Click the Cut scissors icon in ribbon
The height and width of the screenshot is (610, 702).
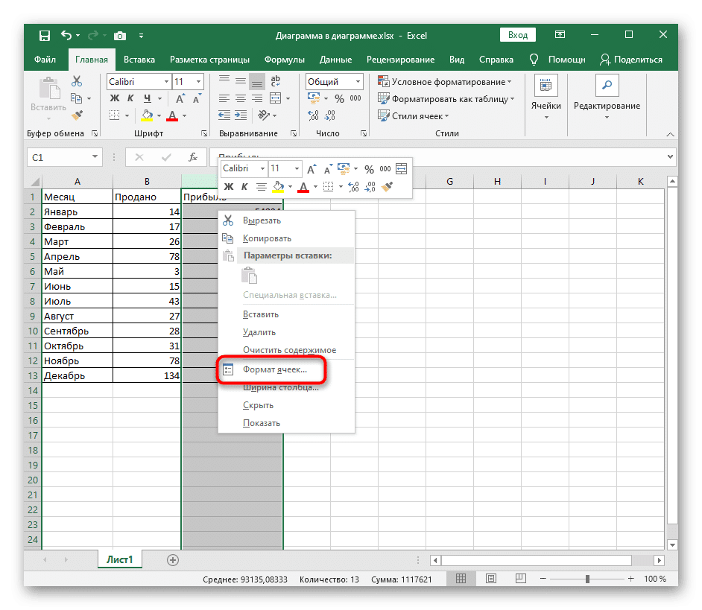point(77,81)
